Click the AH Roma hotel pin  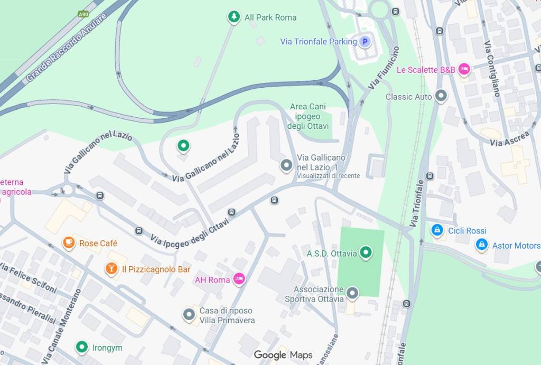point(239,279)
